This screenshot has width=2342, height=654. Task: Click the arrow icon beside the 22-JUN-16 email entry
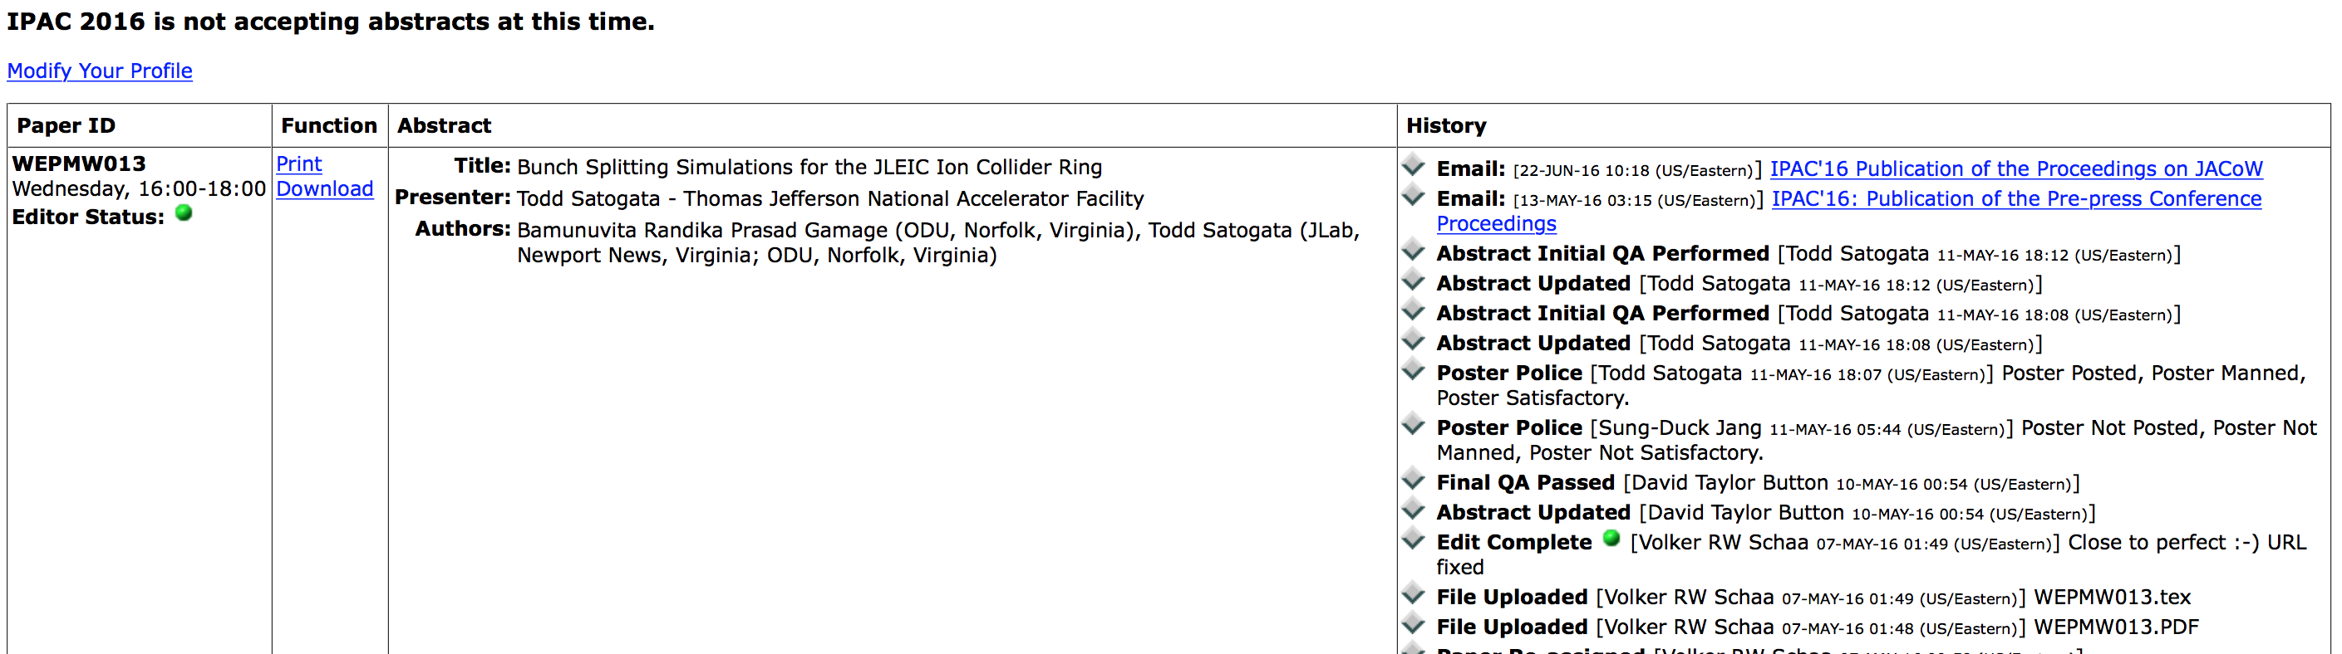(x=1413, y=165)
